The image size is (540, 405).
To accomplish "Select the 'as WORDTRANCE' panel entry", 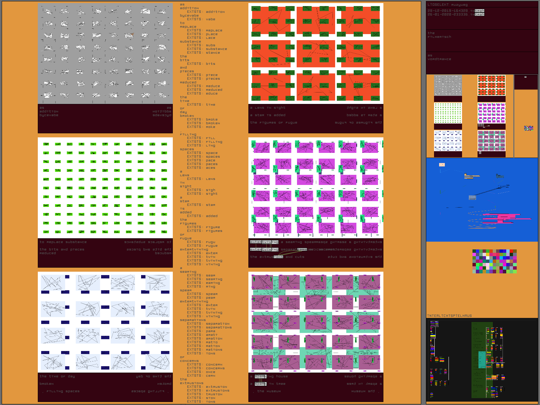I will 439,57.
